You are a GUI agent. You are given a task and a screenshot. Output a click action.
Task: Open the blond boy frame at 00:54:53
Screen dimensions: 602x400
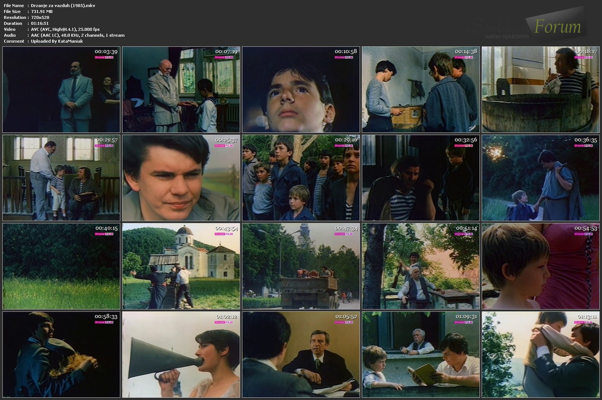540,266
